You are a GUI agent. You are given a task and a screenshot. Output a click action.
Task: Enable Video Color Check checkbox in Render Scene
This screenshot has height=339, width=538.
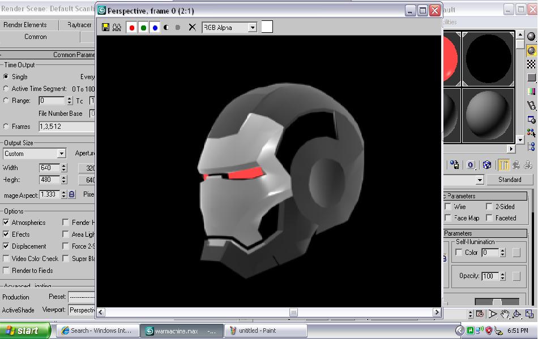click(x=6, y=259)
